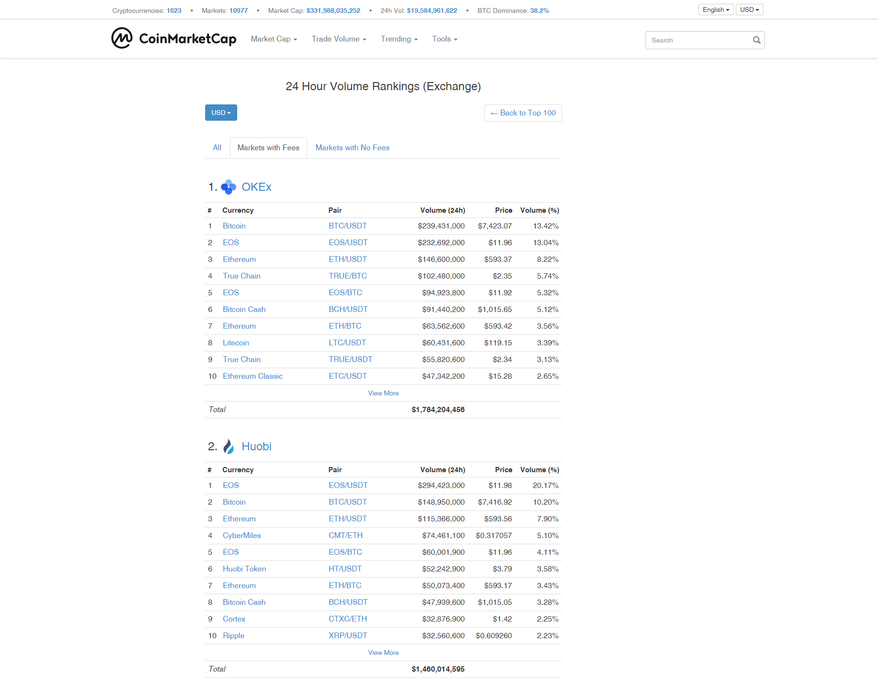878x684 pixels.
Task: Open the English language dropdown
Action: point(716,10)
